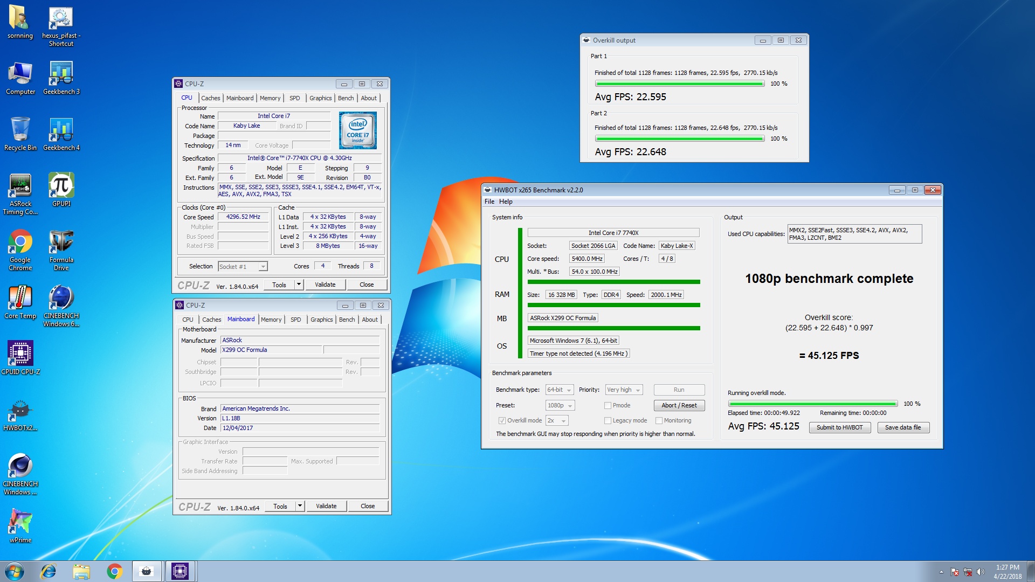1035x582 pixels.
Task: Click the Intel Core i7 logo in CPU-Z
Action: point(357,130)
